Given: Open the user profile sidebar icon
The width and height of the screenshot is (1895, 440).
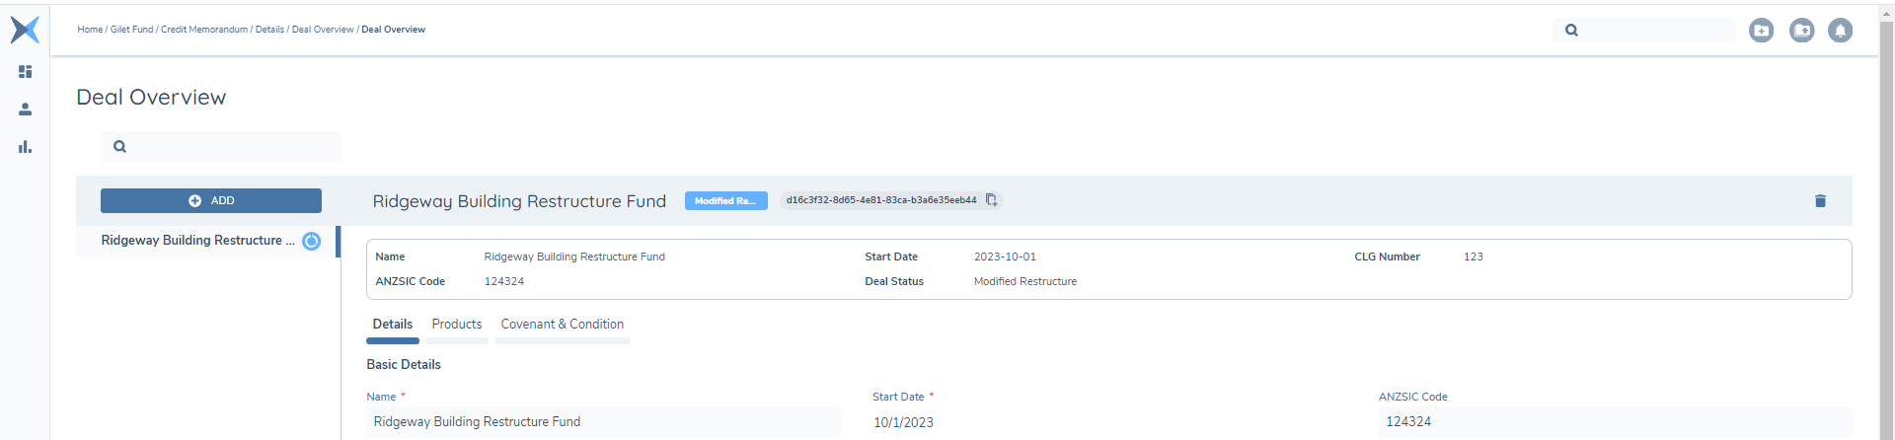Looking at the screenshot, I should (x=26, y=110).
